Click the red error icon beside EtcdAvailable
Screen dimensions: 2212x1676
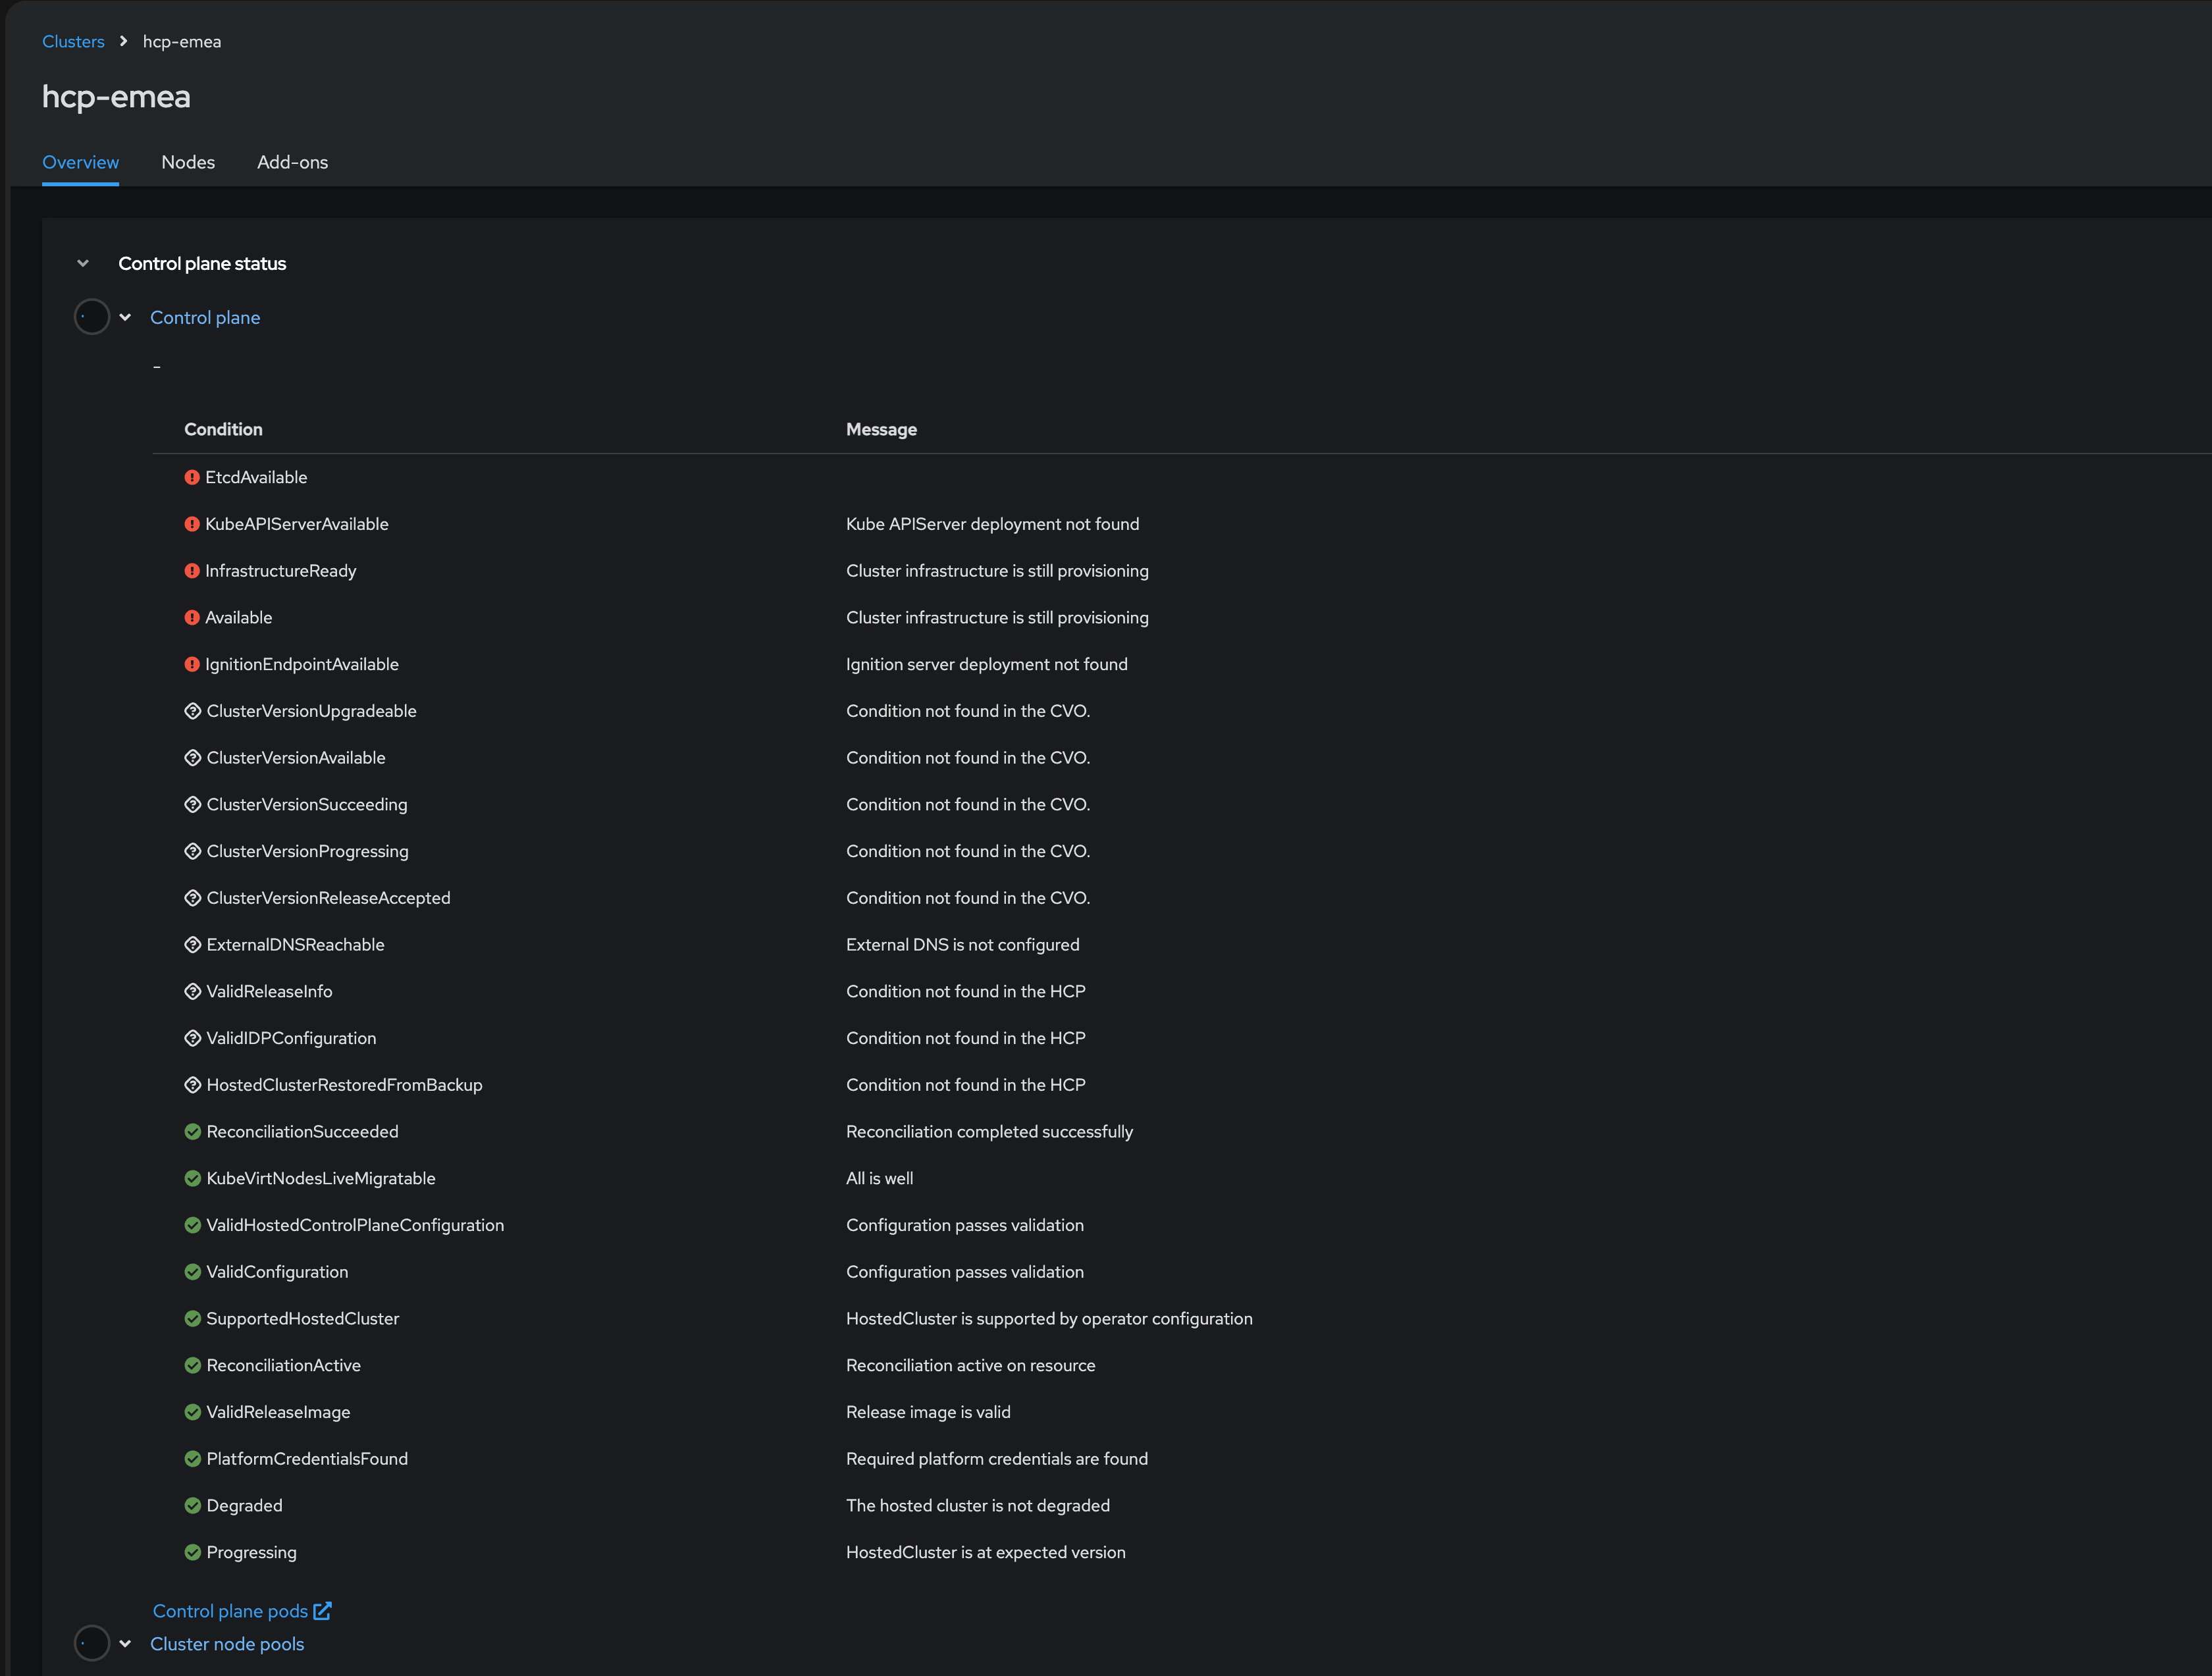[192, 478]
